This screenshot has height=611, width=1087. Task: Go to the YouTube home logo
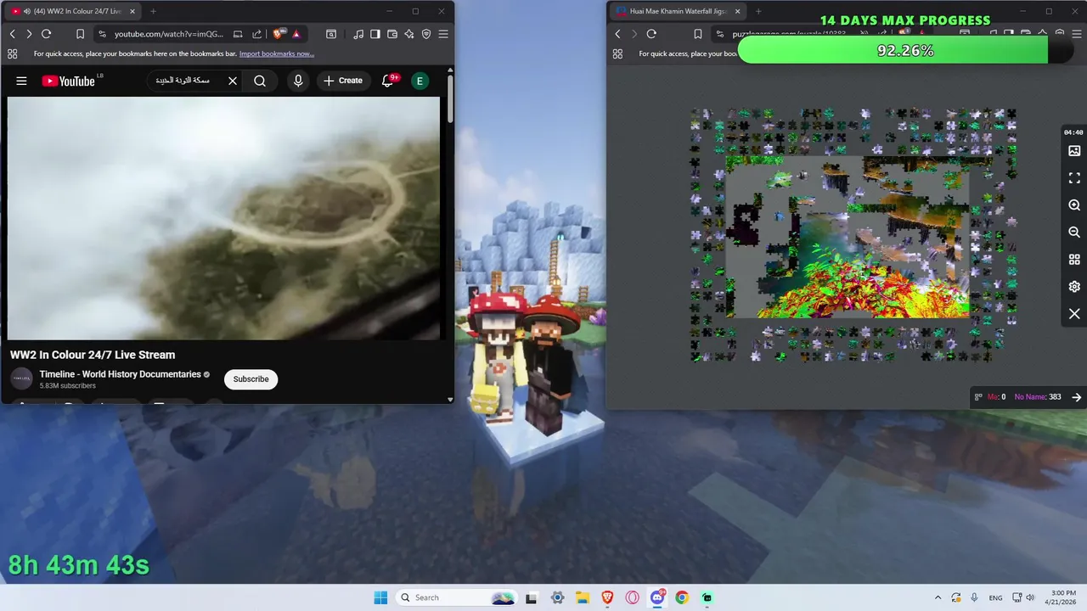[69, 81]
